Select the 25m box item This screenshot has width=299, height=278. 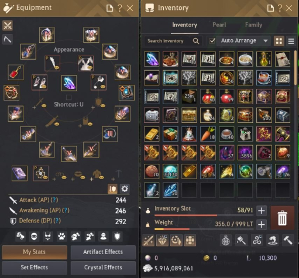click(x=189, y=97)
